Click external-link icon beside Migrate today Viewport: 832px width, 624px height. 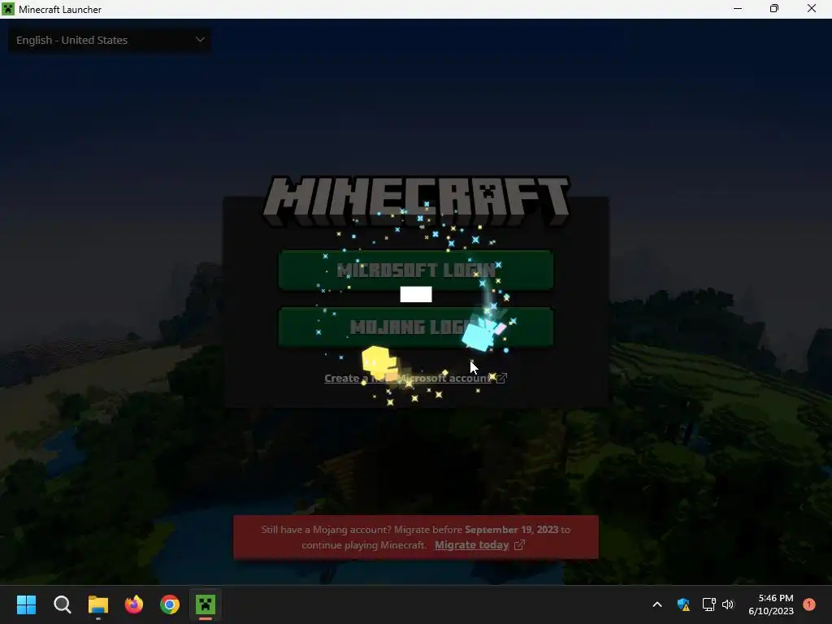[x=519, y=545]
